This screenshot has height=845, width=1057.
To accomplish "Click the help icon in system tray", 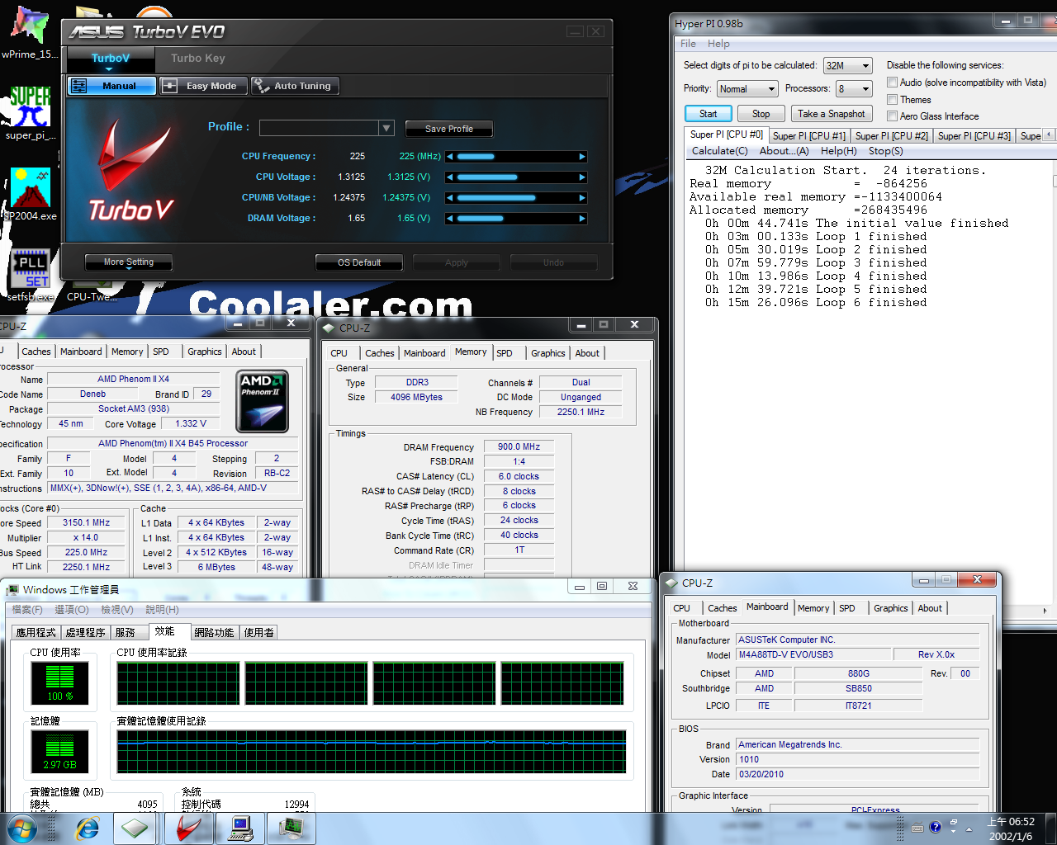I will click(x=936, y=827).
